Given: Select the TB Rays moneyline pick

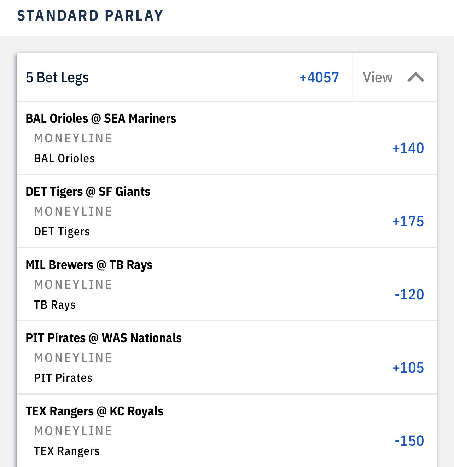Looking at the screenshot, I should pos(55,305).
